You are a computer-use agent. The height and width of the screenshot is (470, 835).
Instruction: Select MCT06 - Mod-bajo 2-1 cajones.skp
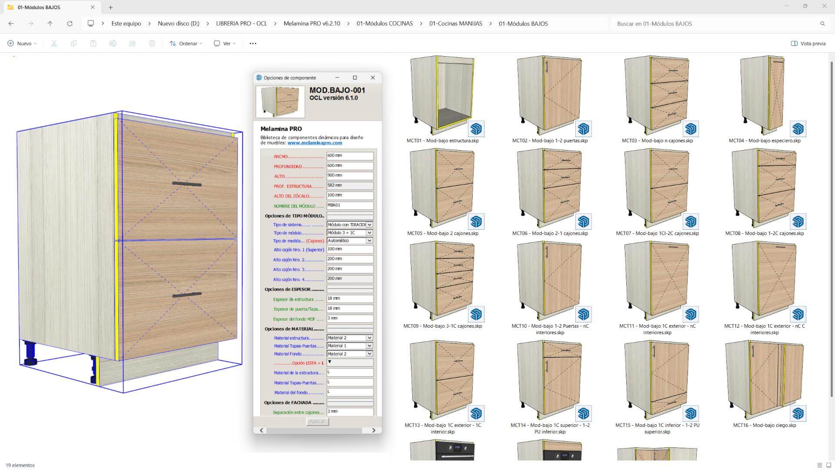point(550,192)
